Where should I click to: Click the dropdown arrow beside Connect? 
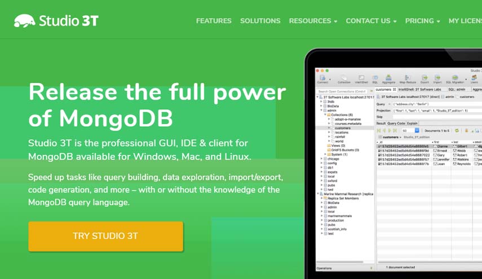tap(330, 79)
